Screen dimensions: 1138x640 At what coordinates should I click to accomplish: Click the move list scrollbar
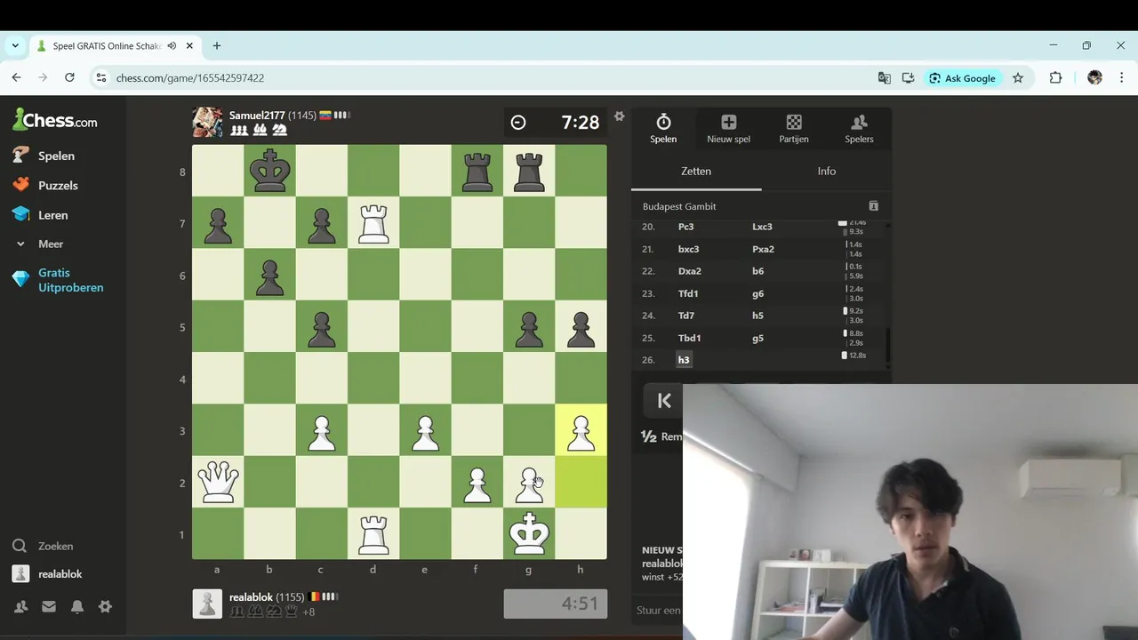pos(887,345)
